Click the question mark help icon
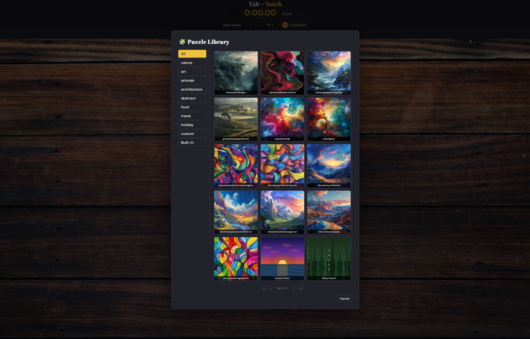This screenshot has height=339, width=530. pos(259,25)
